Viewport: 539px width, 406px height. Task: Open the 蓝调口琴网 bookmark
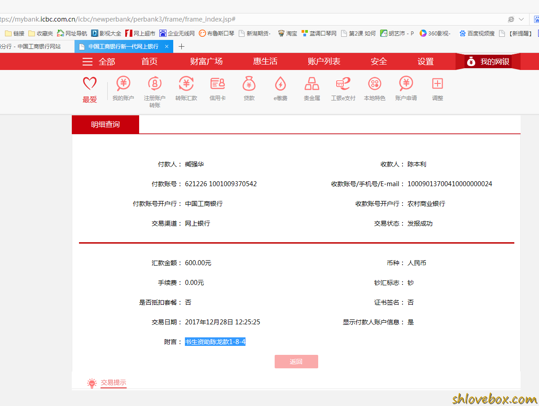click(x=319, y=33)
